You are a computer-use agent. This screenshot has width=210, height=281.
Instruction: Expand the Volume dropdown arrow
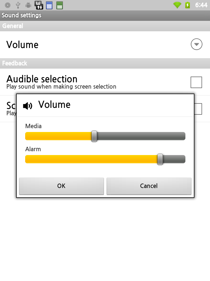click(196, 44)
